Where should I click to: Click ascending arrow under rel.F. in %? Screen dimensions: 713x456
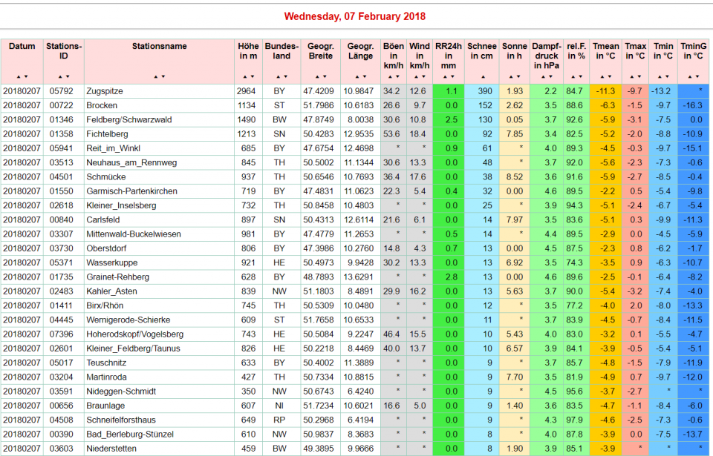point(571,76)
